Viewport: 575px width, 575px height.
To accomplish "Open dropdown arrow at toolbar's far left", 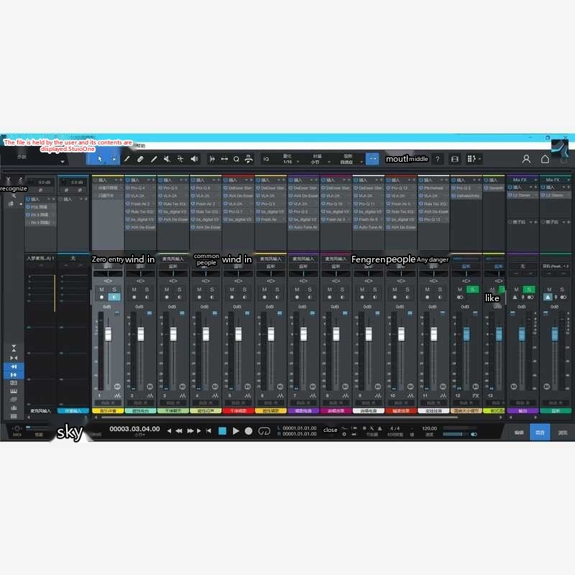I will coord(63,162).
